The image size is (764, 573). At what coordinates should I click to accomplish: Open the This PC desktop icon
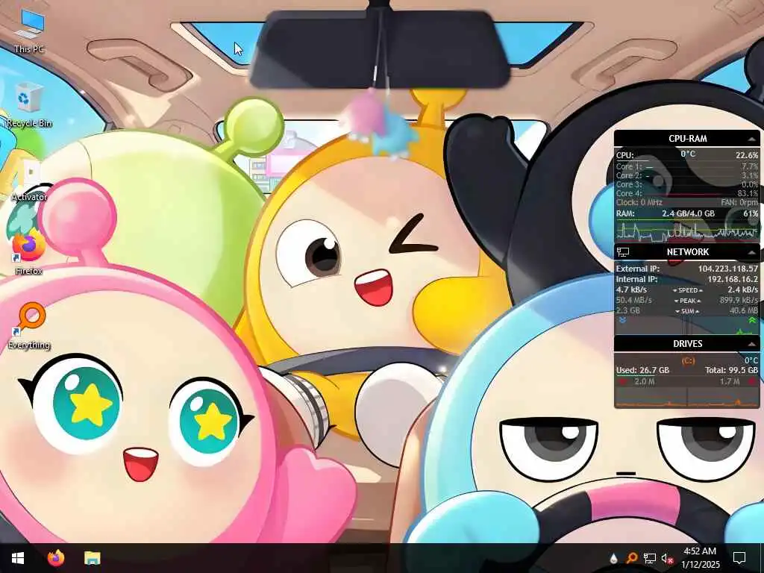click(x=29, y=31)
